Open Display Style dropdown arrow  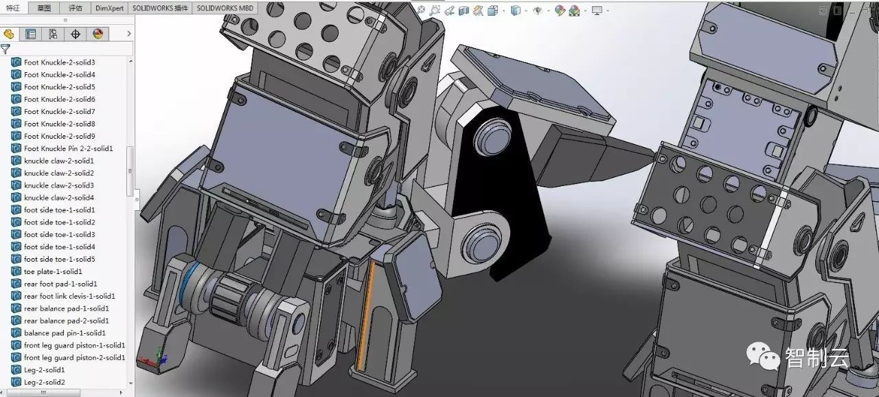(526, 11)
